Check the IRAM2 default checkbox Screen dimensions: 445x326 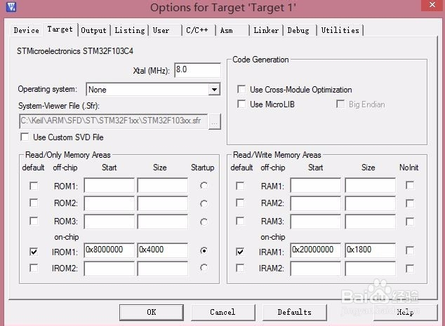click(x=240, y=268)
